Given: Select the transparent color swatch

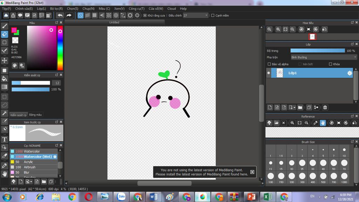Looking at the screenshot, I should [x=15, y=40].
